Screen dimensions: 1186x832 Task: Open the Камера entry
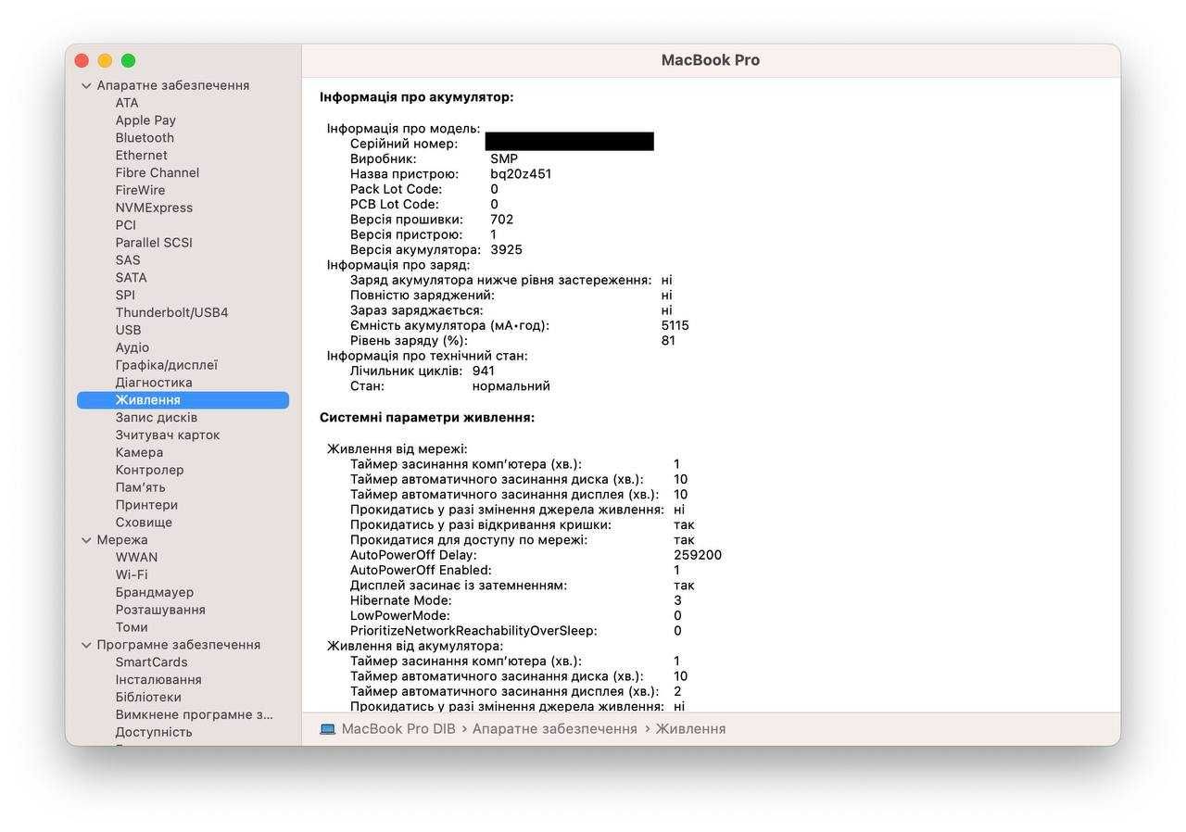(x=139, y=453)
